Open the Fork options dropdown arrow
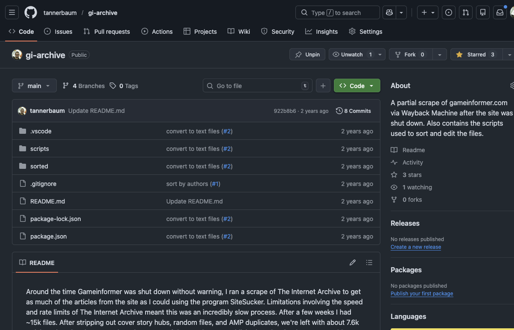The image size is (514, 330). [440, 55]
